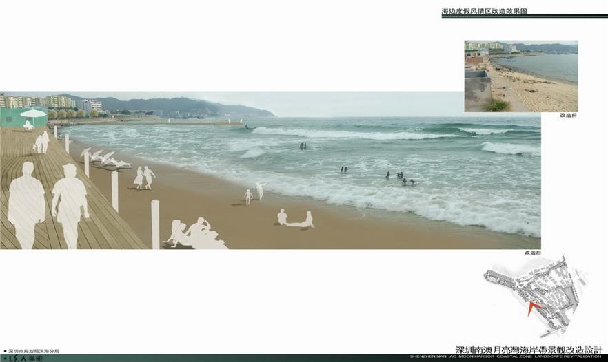Click the red viewpoint arrow on site map
Viewport: 608px width, 362px height.
(x=530, y=307)
